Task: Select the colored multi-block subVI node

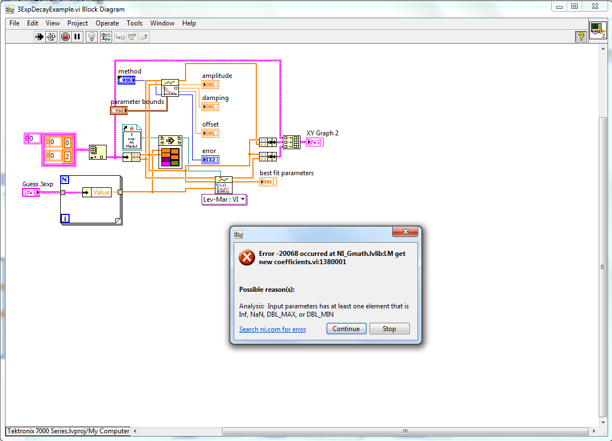Action: (170, 152)
